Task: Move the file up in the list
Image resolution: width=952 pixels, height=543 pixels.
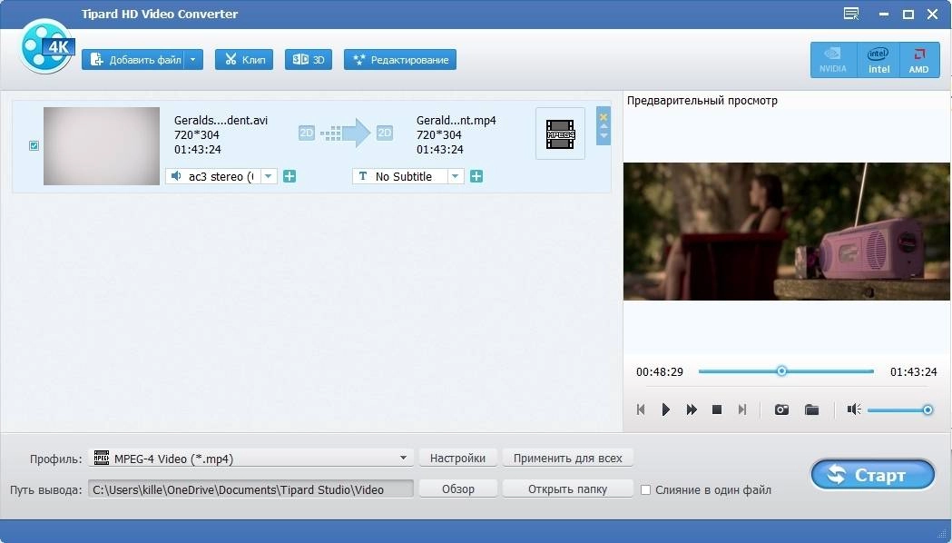Action: 604,126
